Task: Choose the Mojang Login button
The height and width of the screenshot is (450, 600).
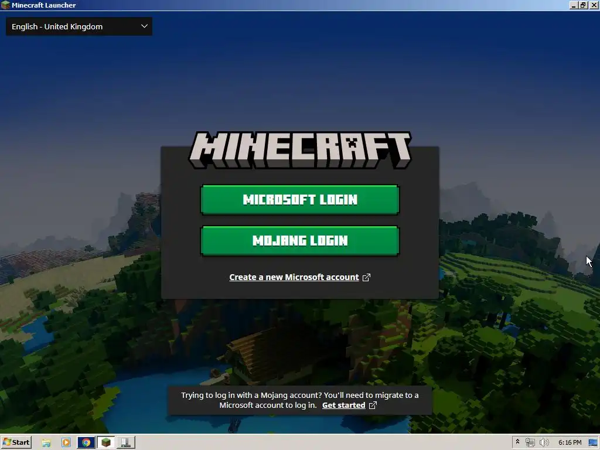Action: coord(300,241)
